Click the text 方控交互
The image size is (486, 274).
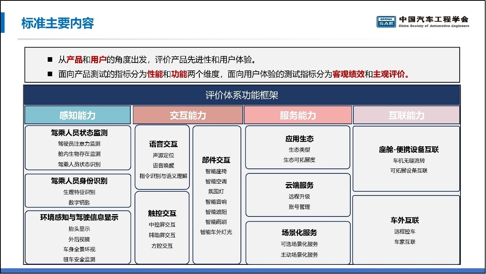point(162,246)
